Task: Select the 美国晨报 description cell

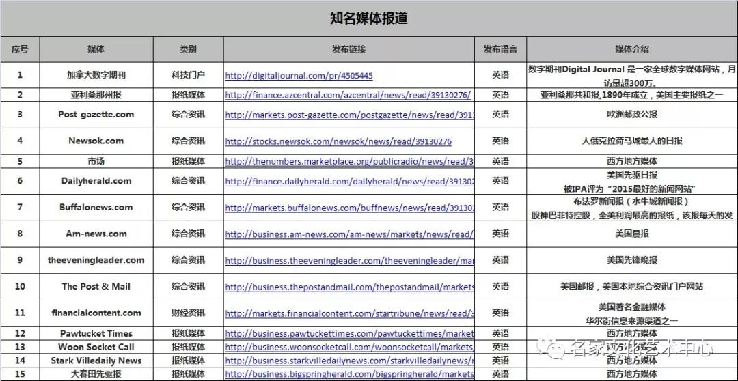Action: 632,234
